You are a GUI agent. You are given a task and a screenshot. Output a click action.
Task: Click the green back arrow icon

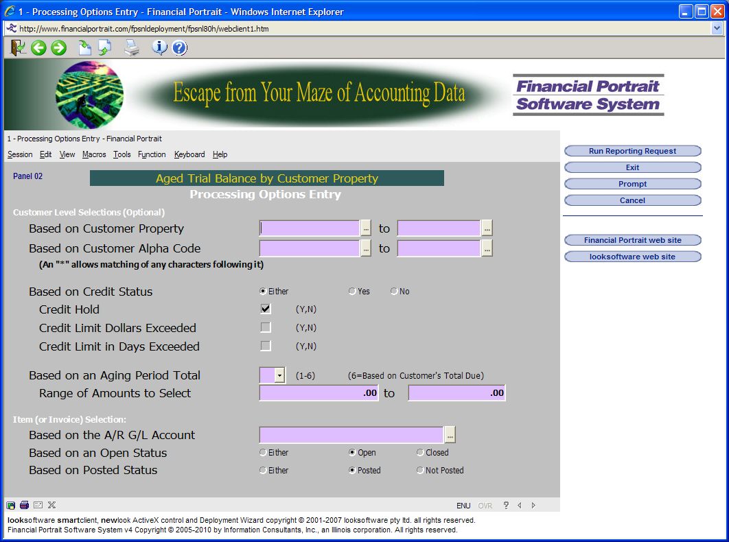[38, 47]
